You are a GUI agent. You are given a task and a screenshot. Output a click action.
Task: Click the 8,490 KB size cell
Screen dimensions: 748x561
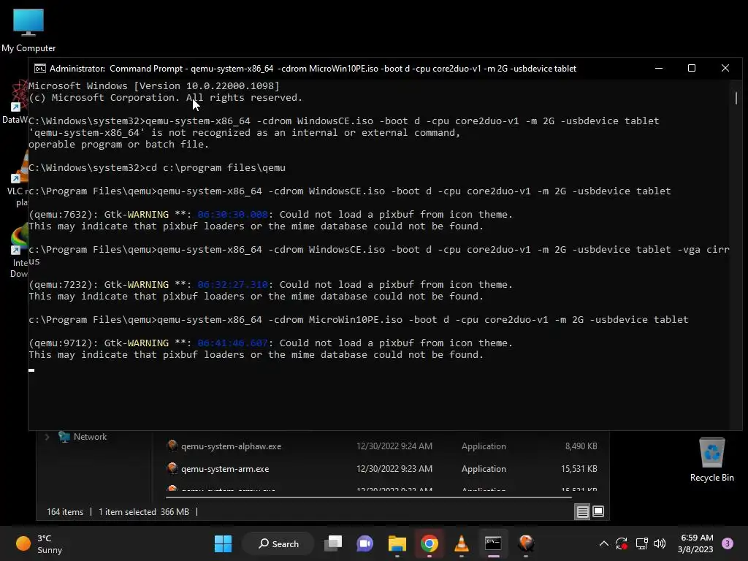coord(581,446)
